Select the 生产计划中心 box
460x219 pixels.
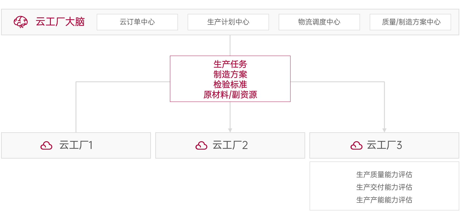(x=228, y=22)
